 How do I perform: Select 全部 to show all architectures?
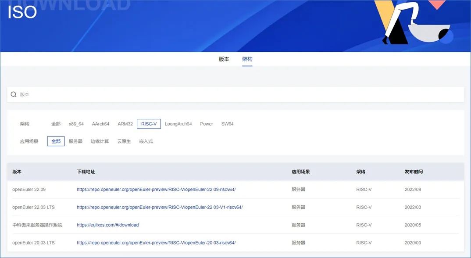coord(56,124)
